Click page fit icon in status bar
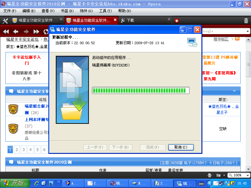Viewport: 251px width, 188px height. pos(210,175)
